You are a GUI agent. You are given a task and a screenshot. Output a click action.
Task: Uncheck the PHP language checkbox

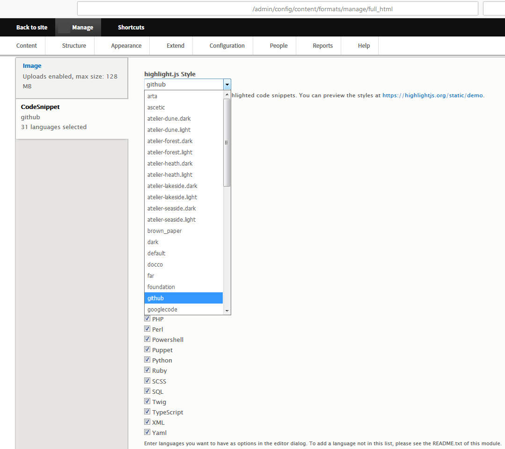point(147,319)
